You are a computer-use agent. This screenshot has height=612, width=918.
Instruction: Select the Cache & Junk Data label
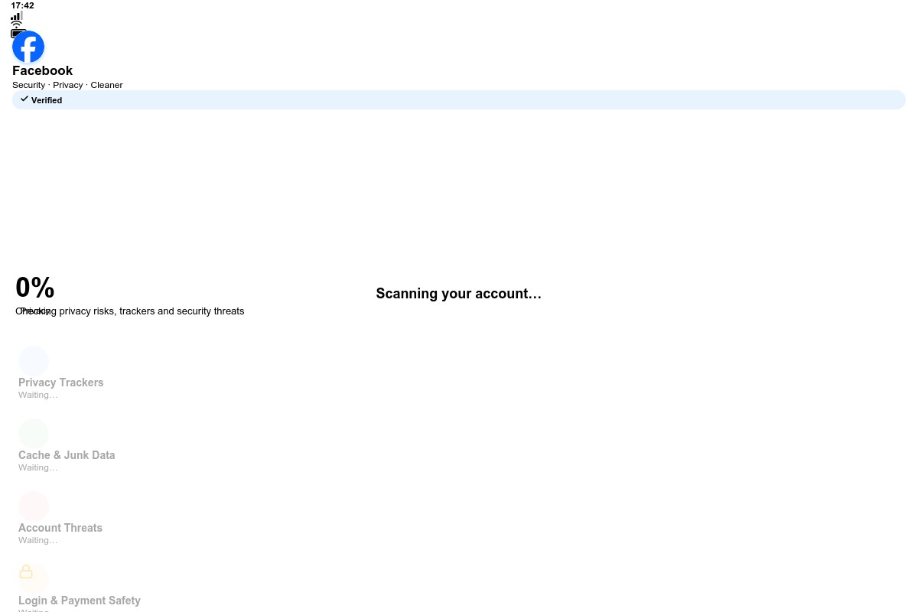(x=67, y=455)
